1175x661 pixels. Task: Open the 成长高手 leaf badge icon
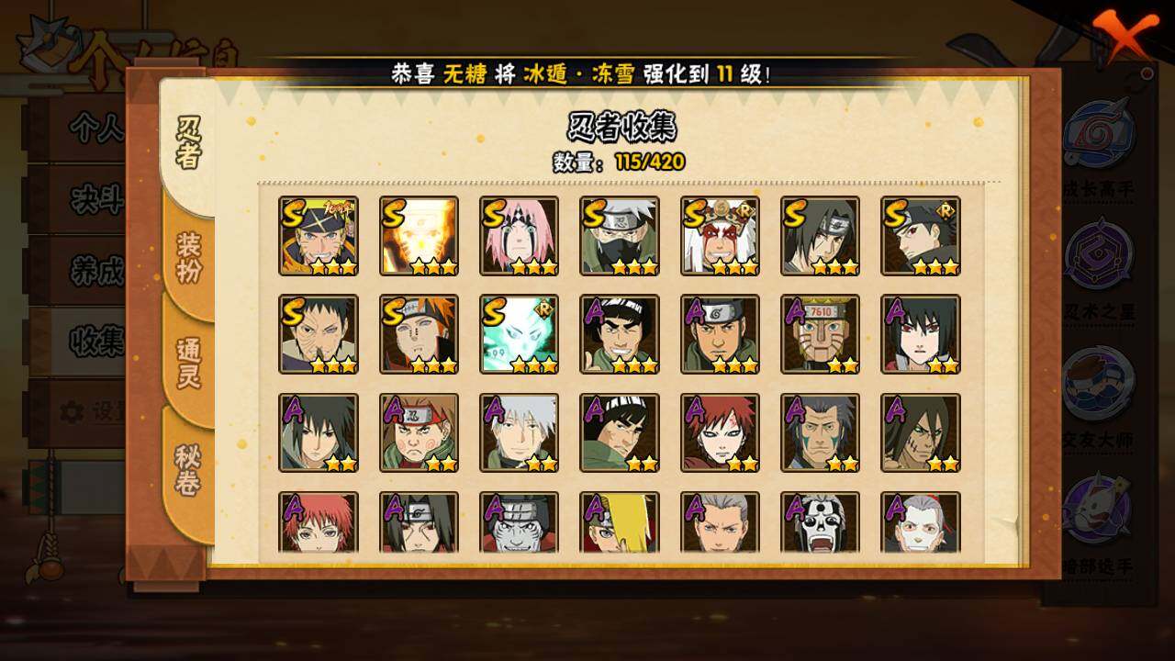click(1099, 136)
